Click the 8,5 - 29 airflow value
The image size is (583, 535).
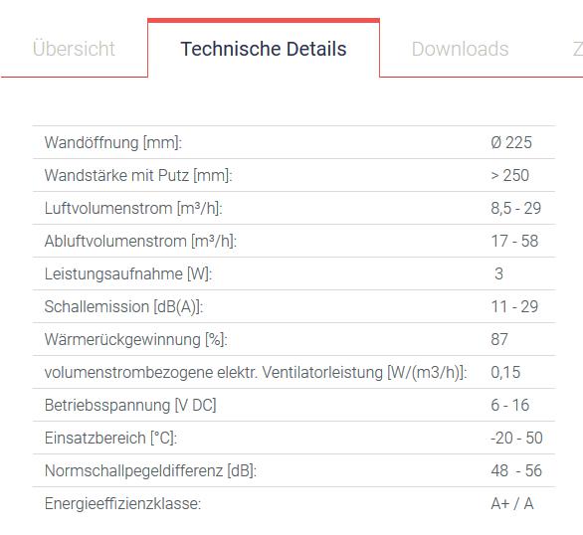point(515,208)
